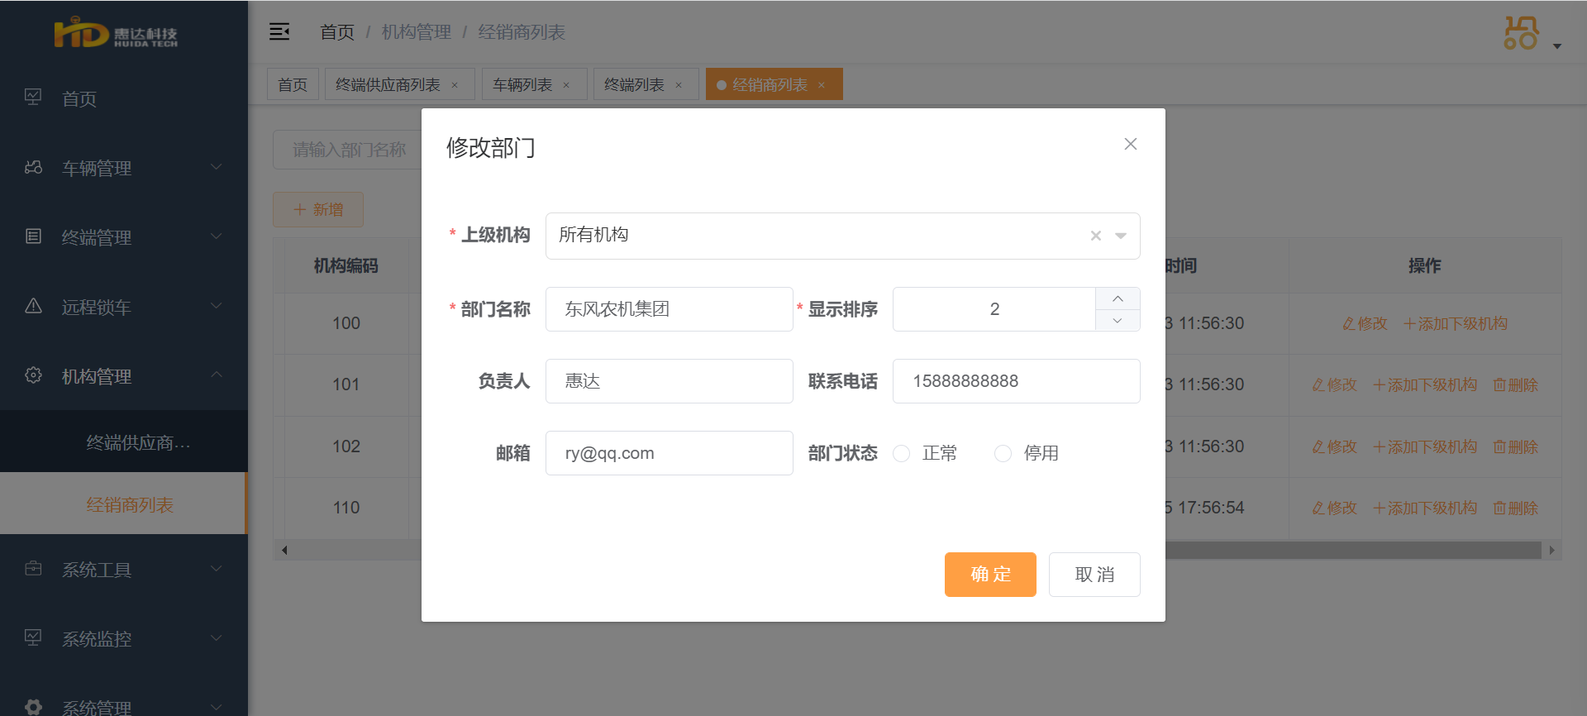Screen dimensions: 1587x716
Task: Close the 修改部门 dialog with the X
Action: (1131, 144)
